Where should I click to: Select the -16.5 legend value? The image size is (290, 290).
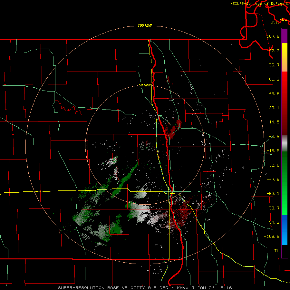pos(273,151)
